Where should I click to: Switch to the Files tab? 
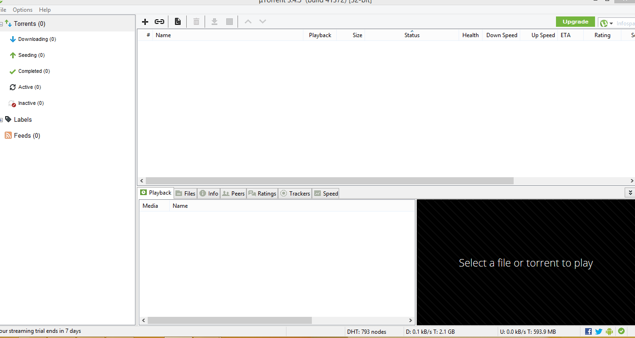185,193
